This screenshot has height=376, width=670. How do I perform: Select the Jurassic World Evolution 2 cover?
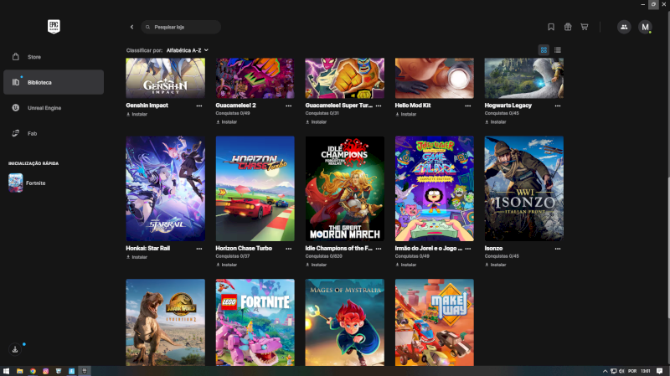pos(165,322)
